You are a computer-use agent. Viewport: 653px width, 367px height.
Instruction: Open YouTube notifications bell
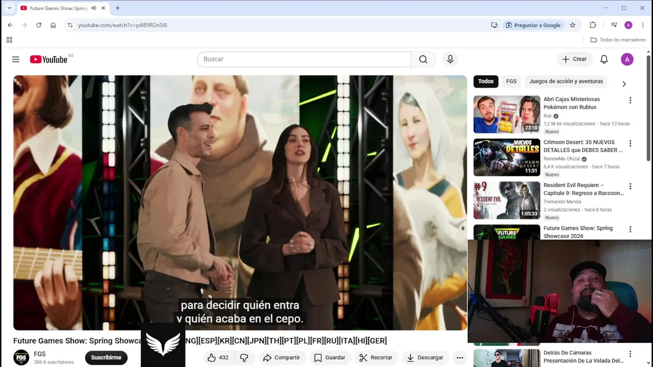point(604,59)
